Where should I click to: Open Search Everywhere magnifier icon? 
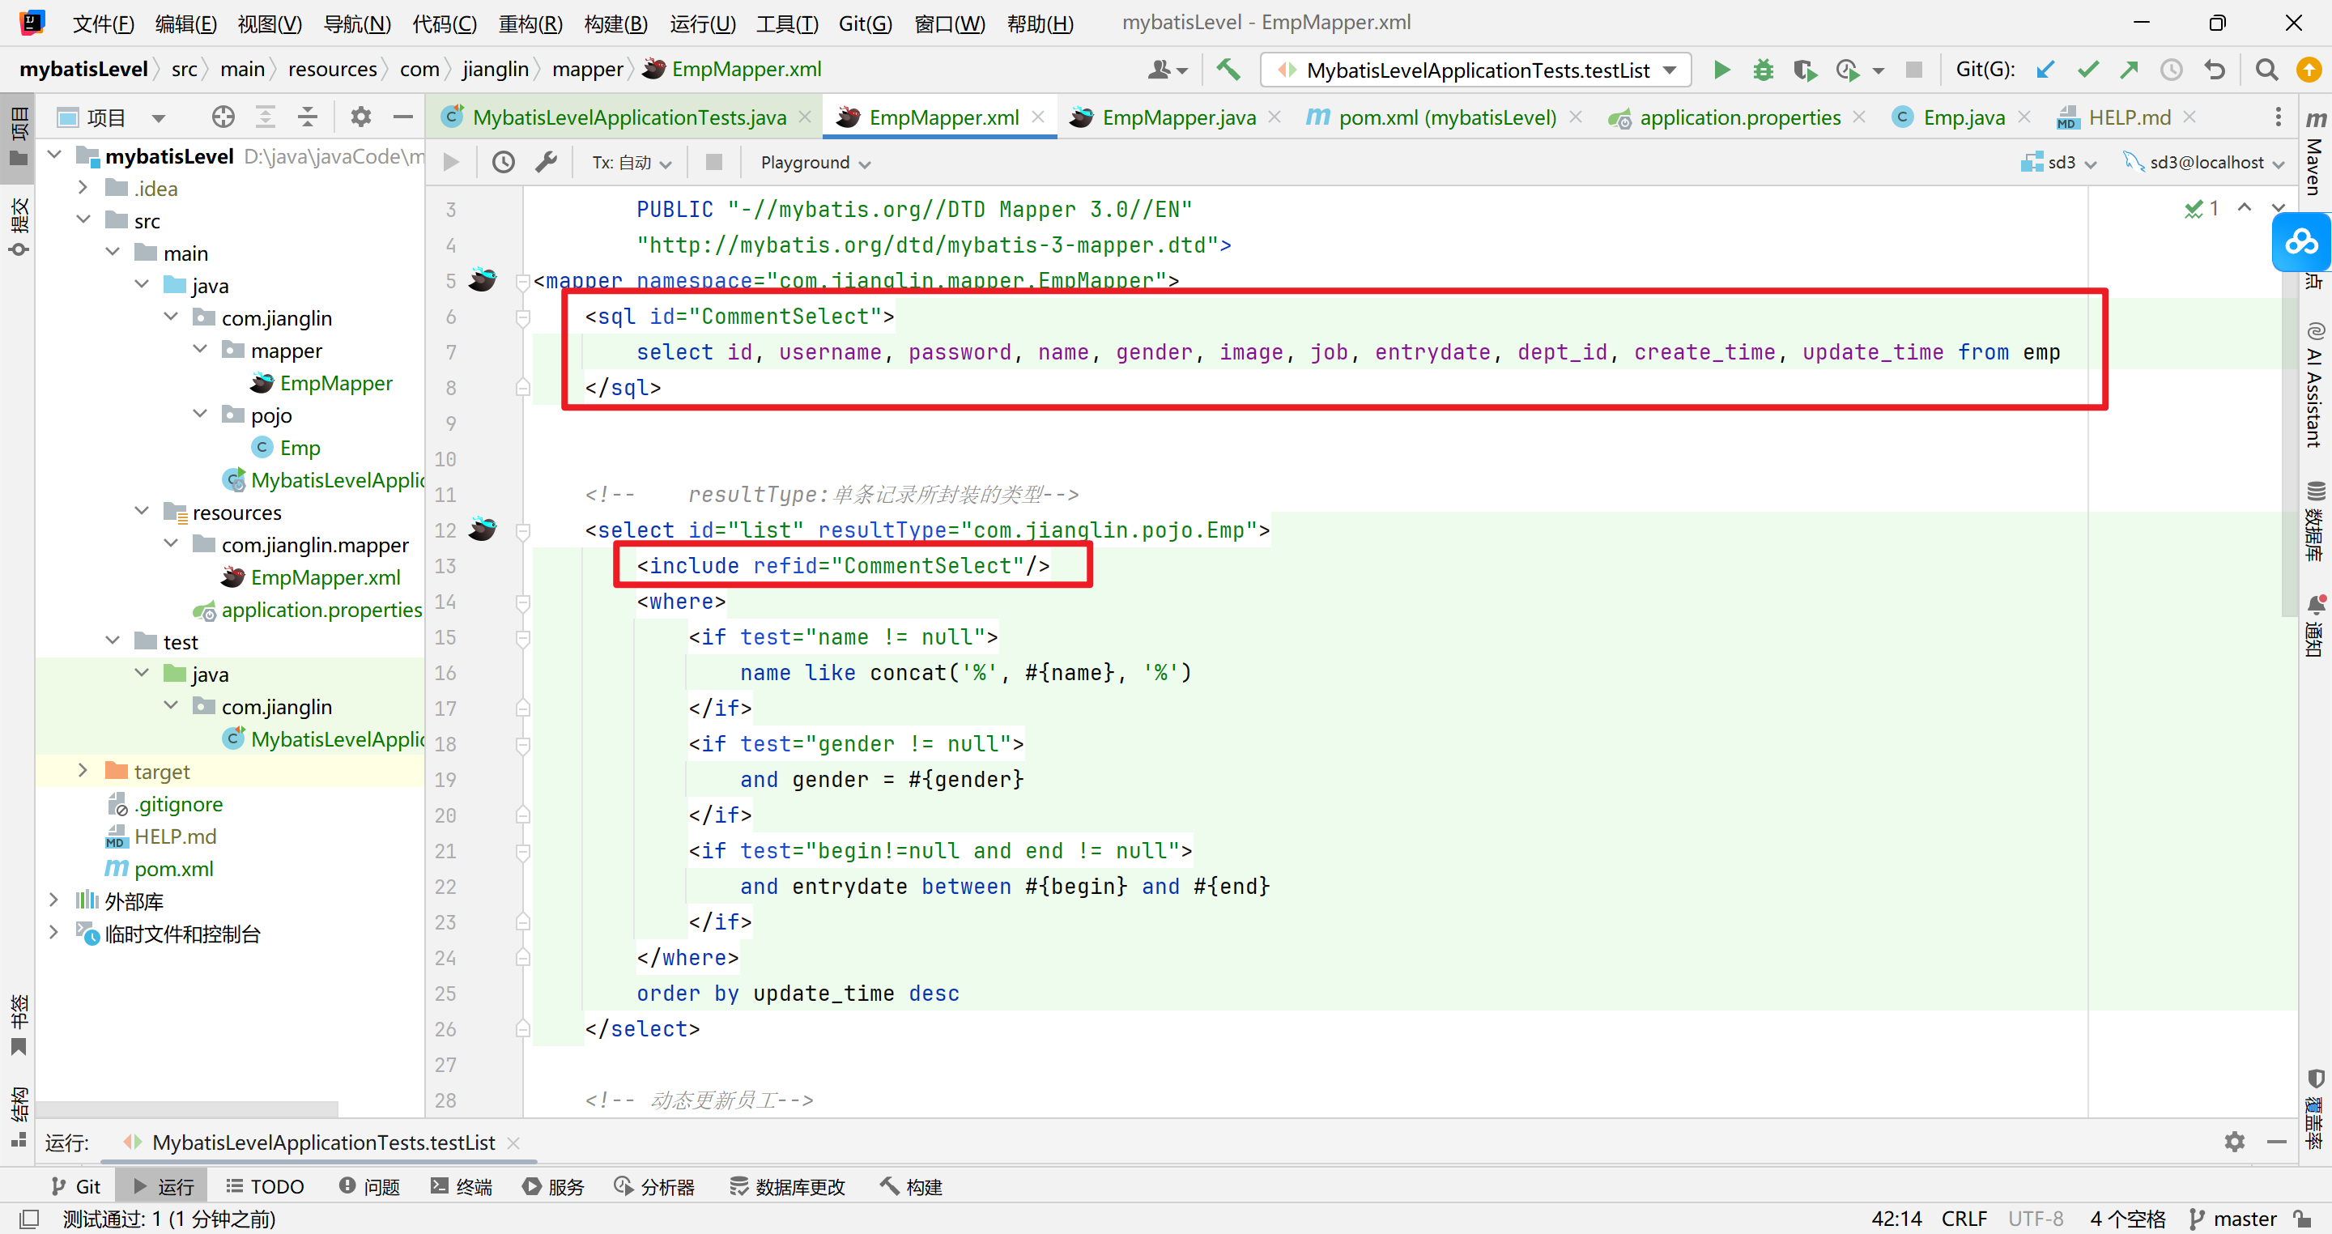(2266, 70)
